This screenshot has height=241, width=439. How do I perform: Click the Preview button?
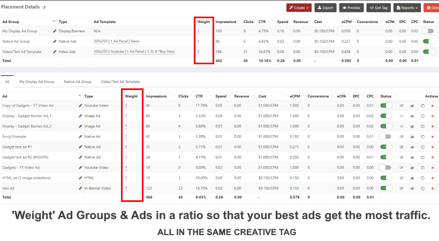[x=351, y=8]
